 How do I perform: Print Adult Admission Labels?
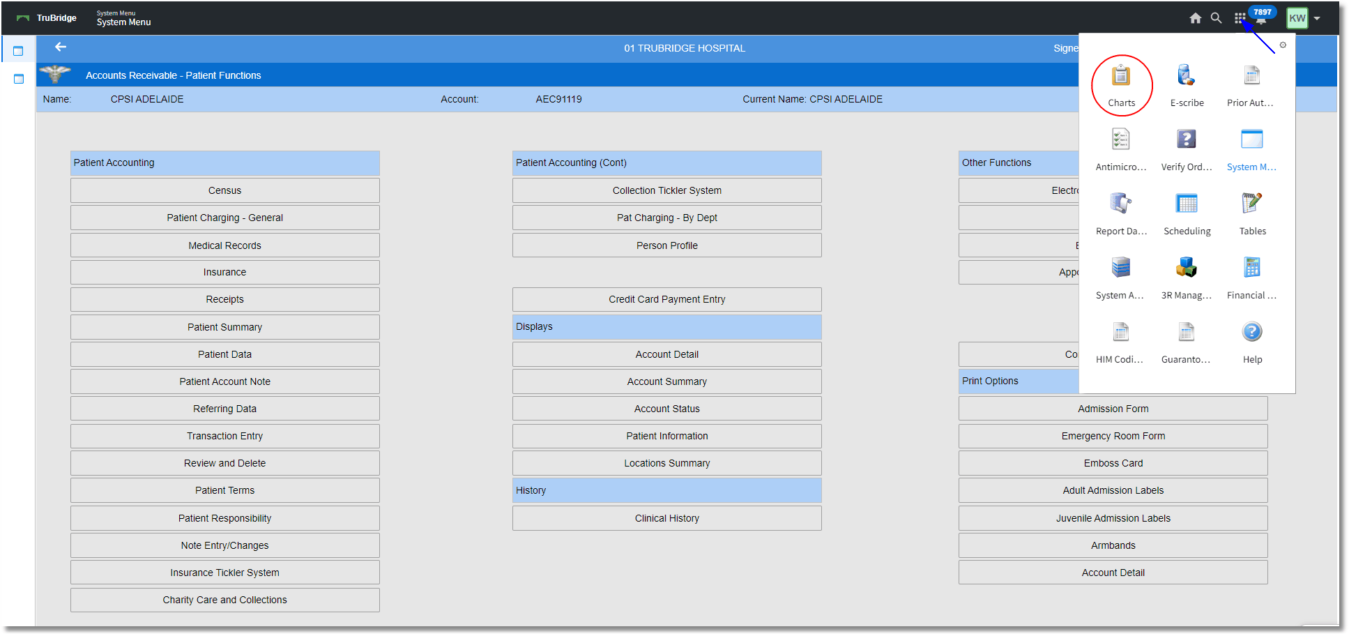(x=1113, y=490)
